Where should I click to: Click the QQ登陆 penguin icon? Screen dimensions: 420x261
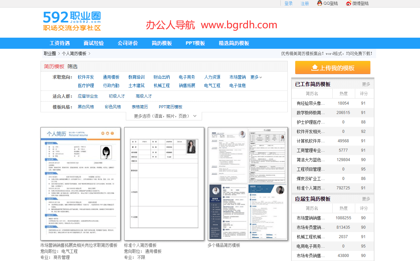pyautogui.click(x=319, y=3)
